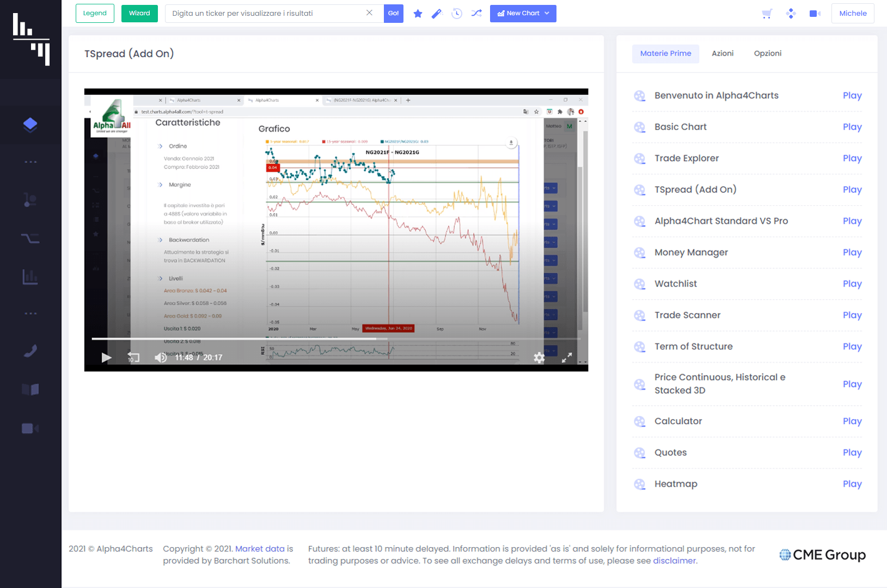This screenshot has height=588, width=887.
Task: Open the New Chart dropdown
Action: coord(523,14)
